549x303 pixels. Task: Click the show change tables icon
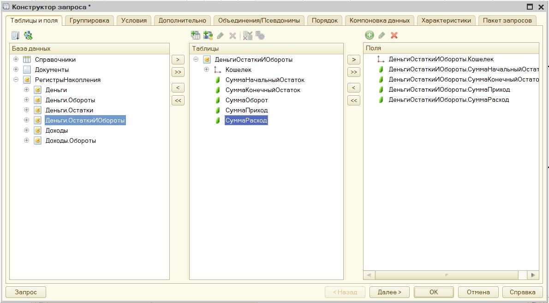[15, 35]
